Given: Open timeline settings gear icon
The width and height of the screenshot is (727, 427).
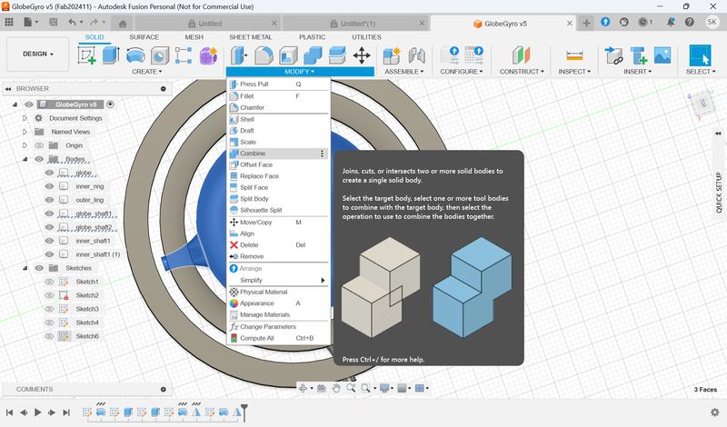Looking at the screenshot, I should click(714, 412).
